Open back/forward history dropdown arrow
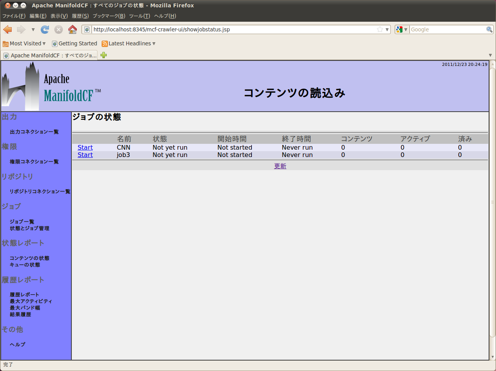Screen dimensions: 496x371 pos(33,29)
